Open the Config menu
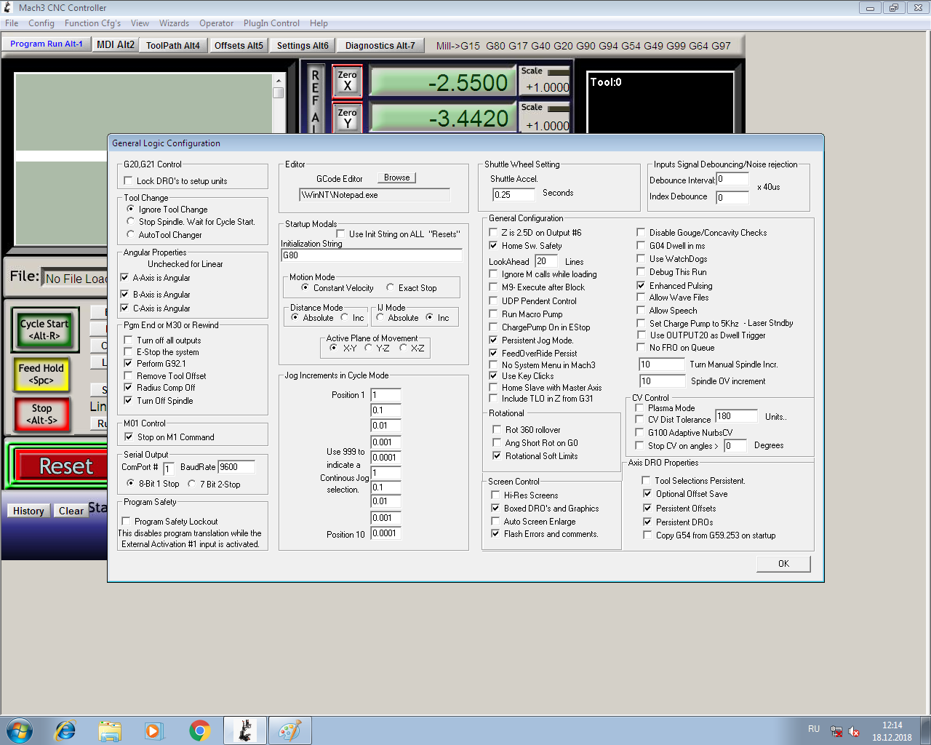 coord(41,23)
